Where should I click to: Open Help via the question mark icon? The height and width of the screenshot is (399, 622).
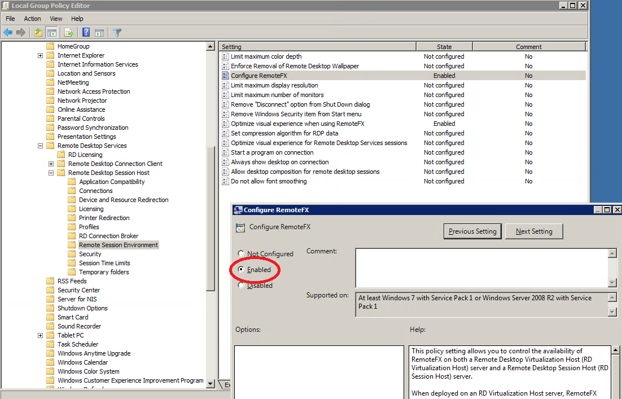coord(86,32)
